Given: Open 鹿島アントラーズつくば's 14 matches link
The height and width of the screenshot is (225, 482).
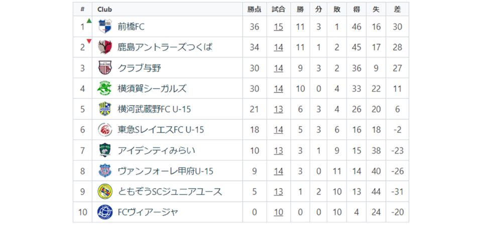Looking at the screenshot, I should coord(279,47).
